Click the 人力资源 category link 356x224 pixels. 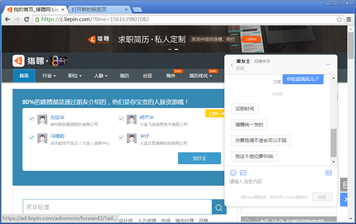(147, 221)
